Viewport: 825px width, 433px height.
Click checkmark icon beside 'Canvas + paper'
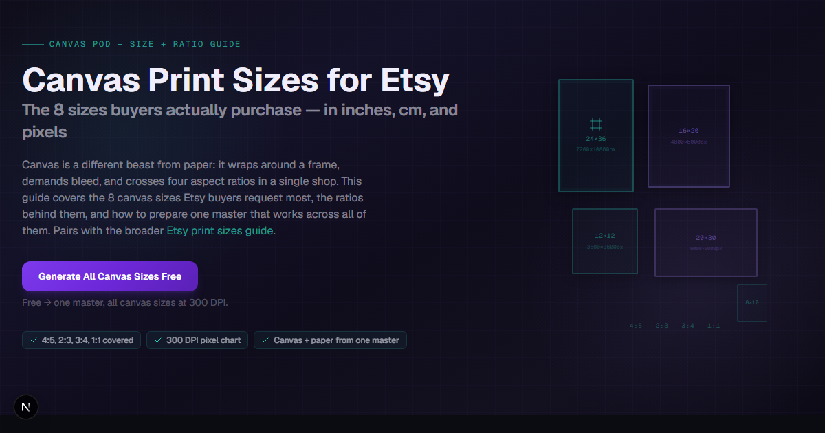pyautogui.click(x=265, y=340)
